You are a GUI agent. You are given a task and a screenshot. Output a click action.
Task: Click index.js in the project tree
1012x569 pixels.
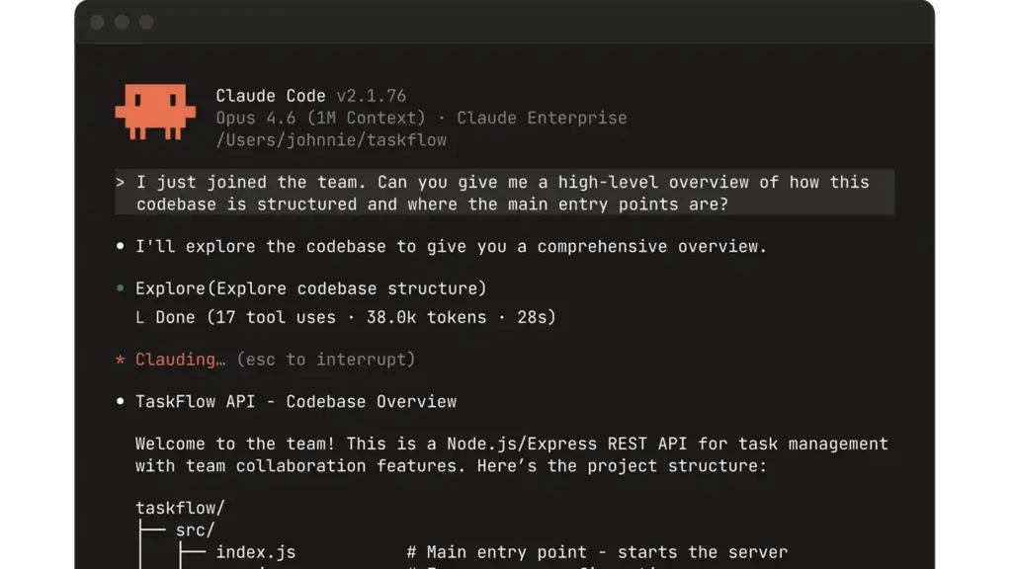click(x=255, y=552)
